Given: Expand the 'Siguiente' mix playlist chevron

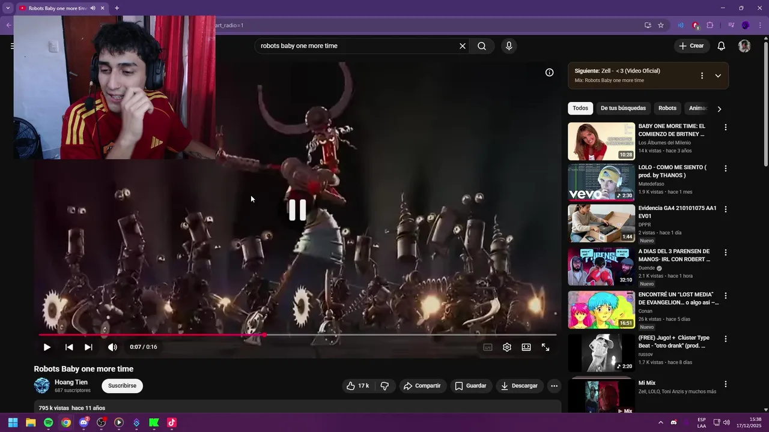Looking at the screenshot, I should 718,76.
